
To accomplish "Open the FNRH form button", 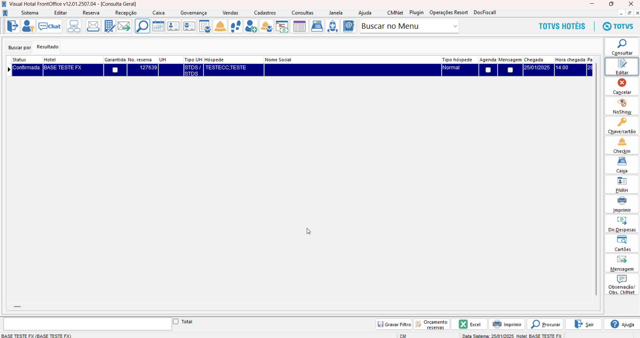I will 622,185.
